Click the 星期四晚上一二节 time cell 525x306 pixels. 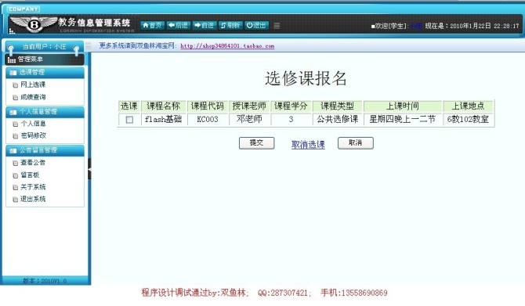[x=403, y=119]
